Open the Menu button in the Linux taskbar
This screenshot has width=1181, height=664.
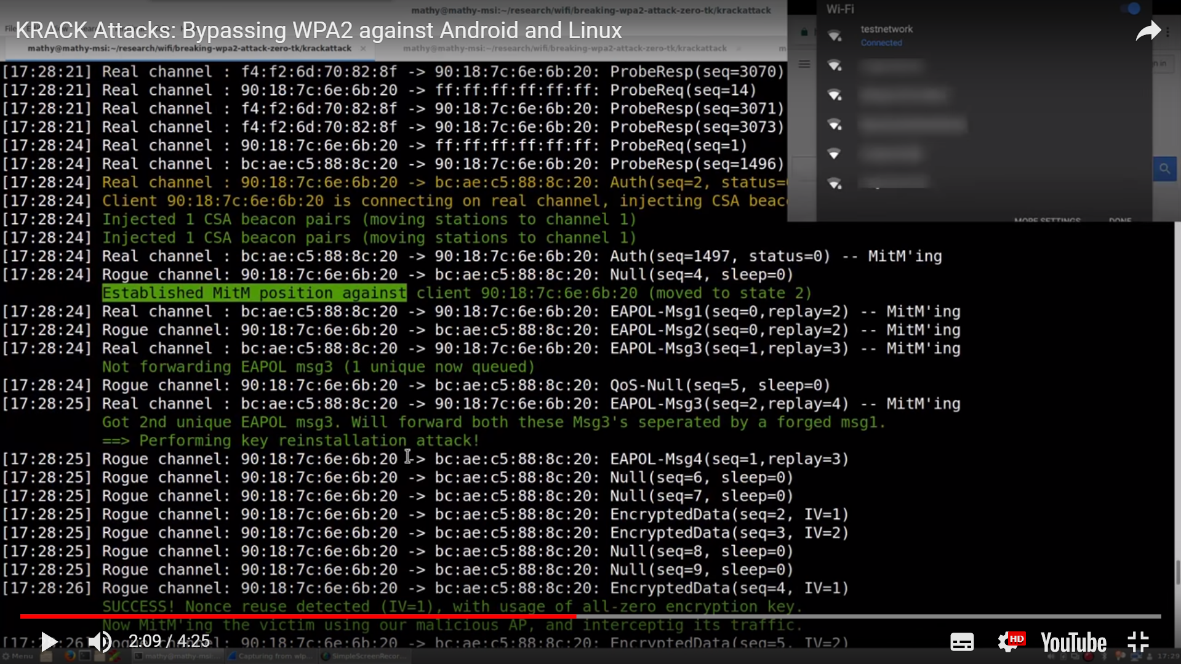tap(18, 656)
